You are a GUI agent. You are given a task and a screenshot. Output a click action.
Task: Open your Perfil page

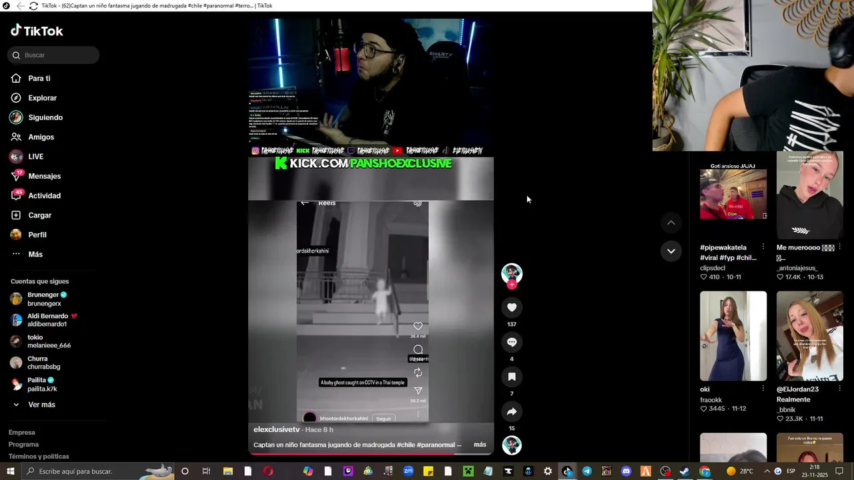37,235
